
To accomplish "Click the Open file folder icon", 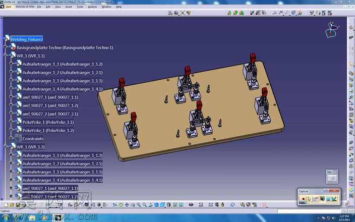I will coord(12,205).
